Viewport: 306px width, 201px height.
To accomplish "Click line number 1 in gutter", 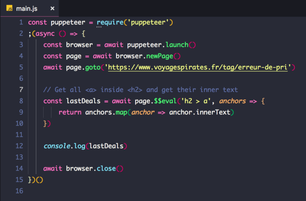I will pyautogui.click(x=21, y=23).
